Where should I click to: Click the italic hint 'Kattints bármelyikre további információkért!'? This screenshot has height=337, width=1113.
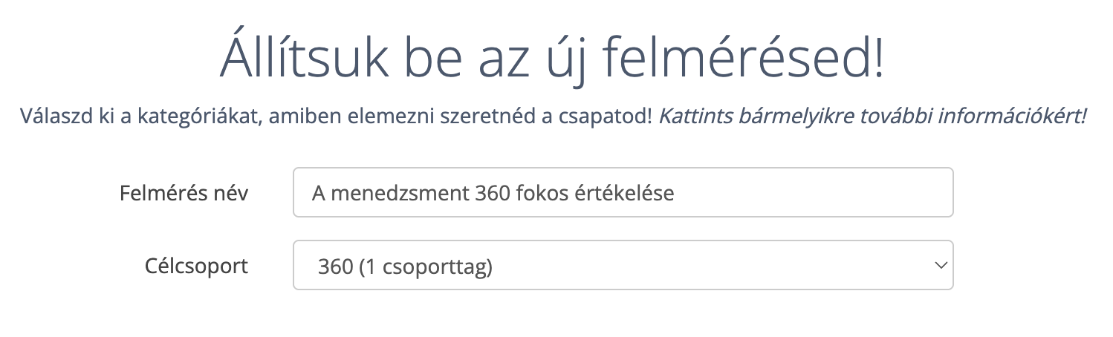tap(872, 117)
